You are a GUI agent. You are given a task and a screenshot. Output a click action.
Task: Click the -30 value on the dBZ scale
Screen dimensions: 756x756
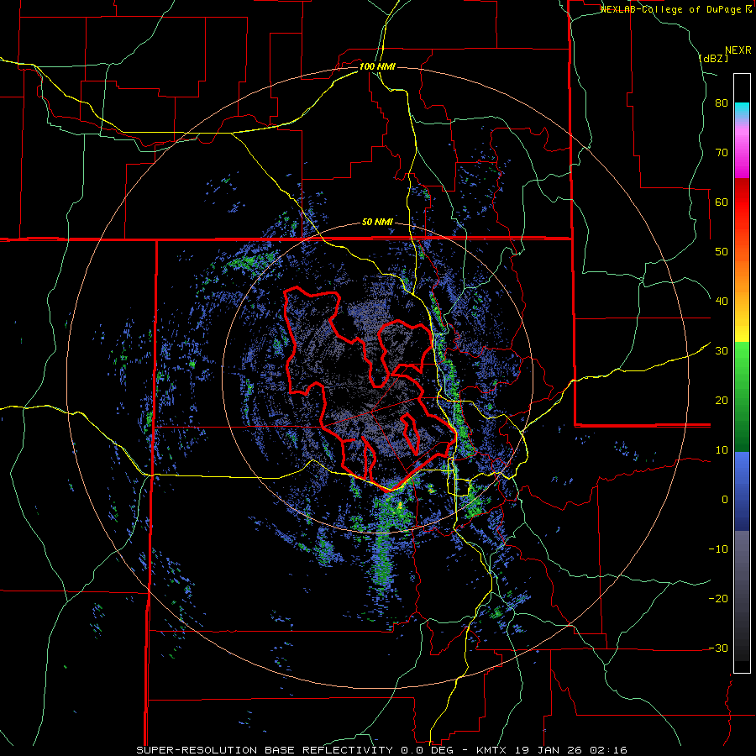(x=718, y=648)
